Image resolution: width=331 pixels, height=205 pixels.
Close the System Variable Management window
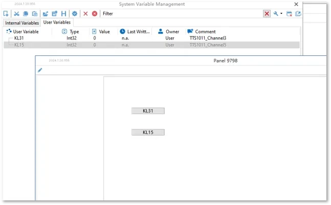coord(296,4)
